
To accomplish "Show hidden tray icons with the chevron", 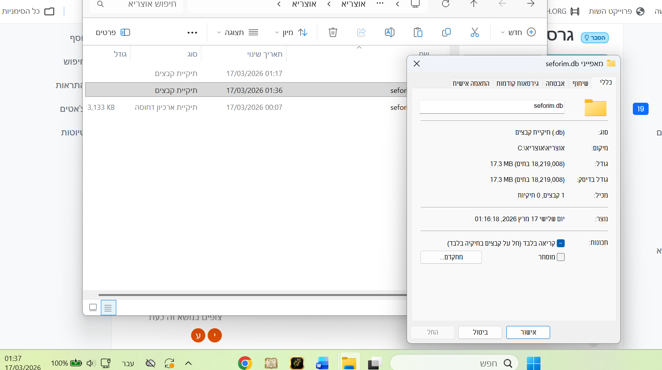I will tap(188, 363).
